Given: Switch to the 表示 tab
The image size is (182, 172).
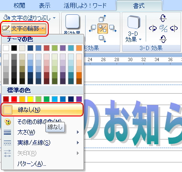Looking at the screenshot, I should [44, 6].
